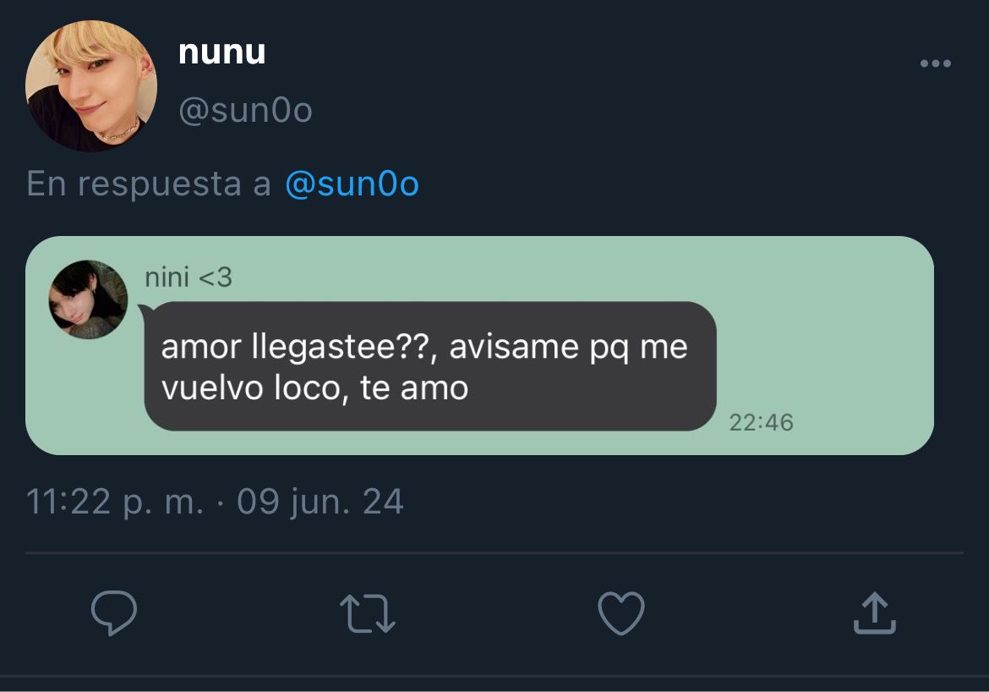Open the three-dot more options menu
The image size is (989, 692).
[936, 63]
